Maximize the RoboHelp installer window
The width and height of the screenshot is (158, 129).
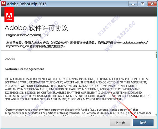[x=142, y=4]
